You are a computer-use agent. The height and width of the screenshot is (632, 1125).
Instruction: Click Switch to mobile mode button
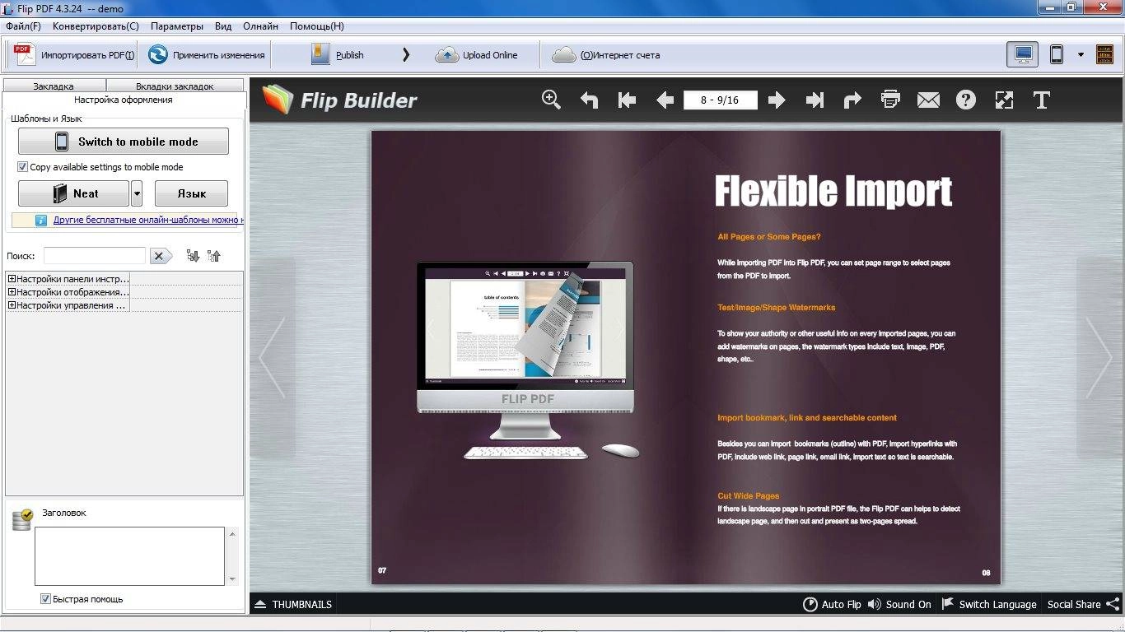click(124, 142)
